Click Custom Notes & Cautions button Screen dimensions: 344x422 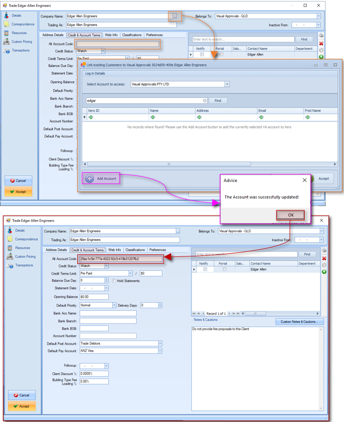(x=299, y=322)
